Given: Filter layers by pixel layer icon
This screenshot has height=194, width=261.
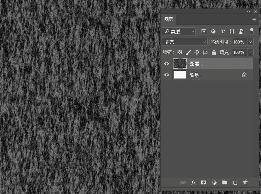Looking at the screenshot, I should (x=204, y=31).
